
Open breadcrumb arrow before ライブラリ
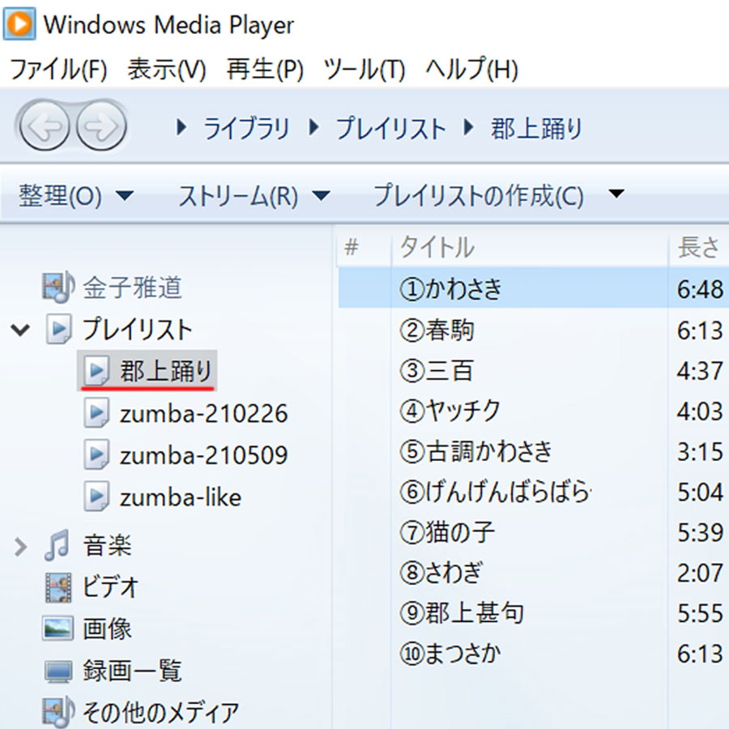181,127
